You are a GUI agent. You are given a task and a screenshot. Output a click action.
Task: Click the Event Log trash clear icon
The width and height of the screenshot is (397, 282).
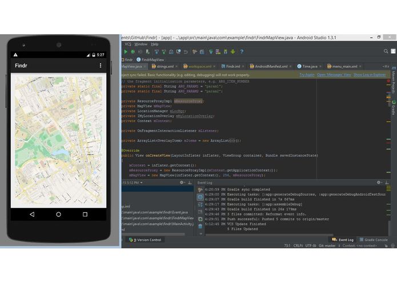pyautogui.click(x=200, y=226)
